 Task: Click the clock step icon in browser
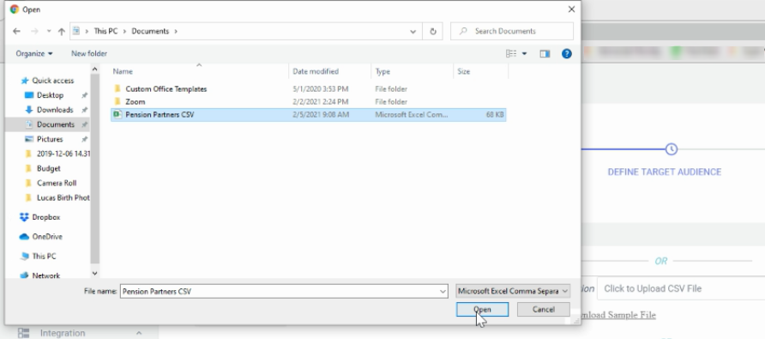[672, 149]
